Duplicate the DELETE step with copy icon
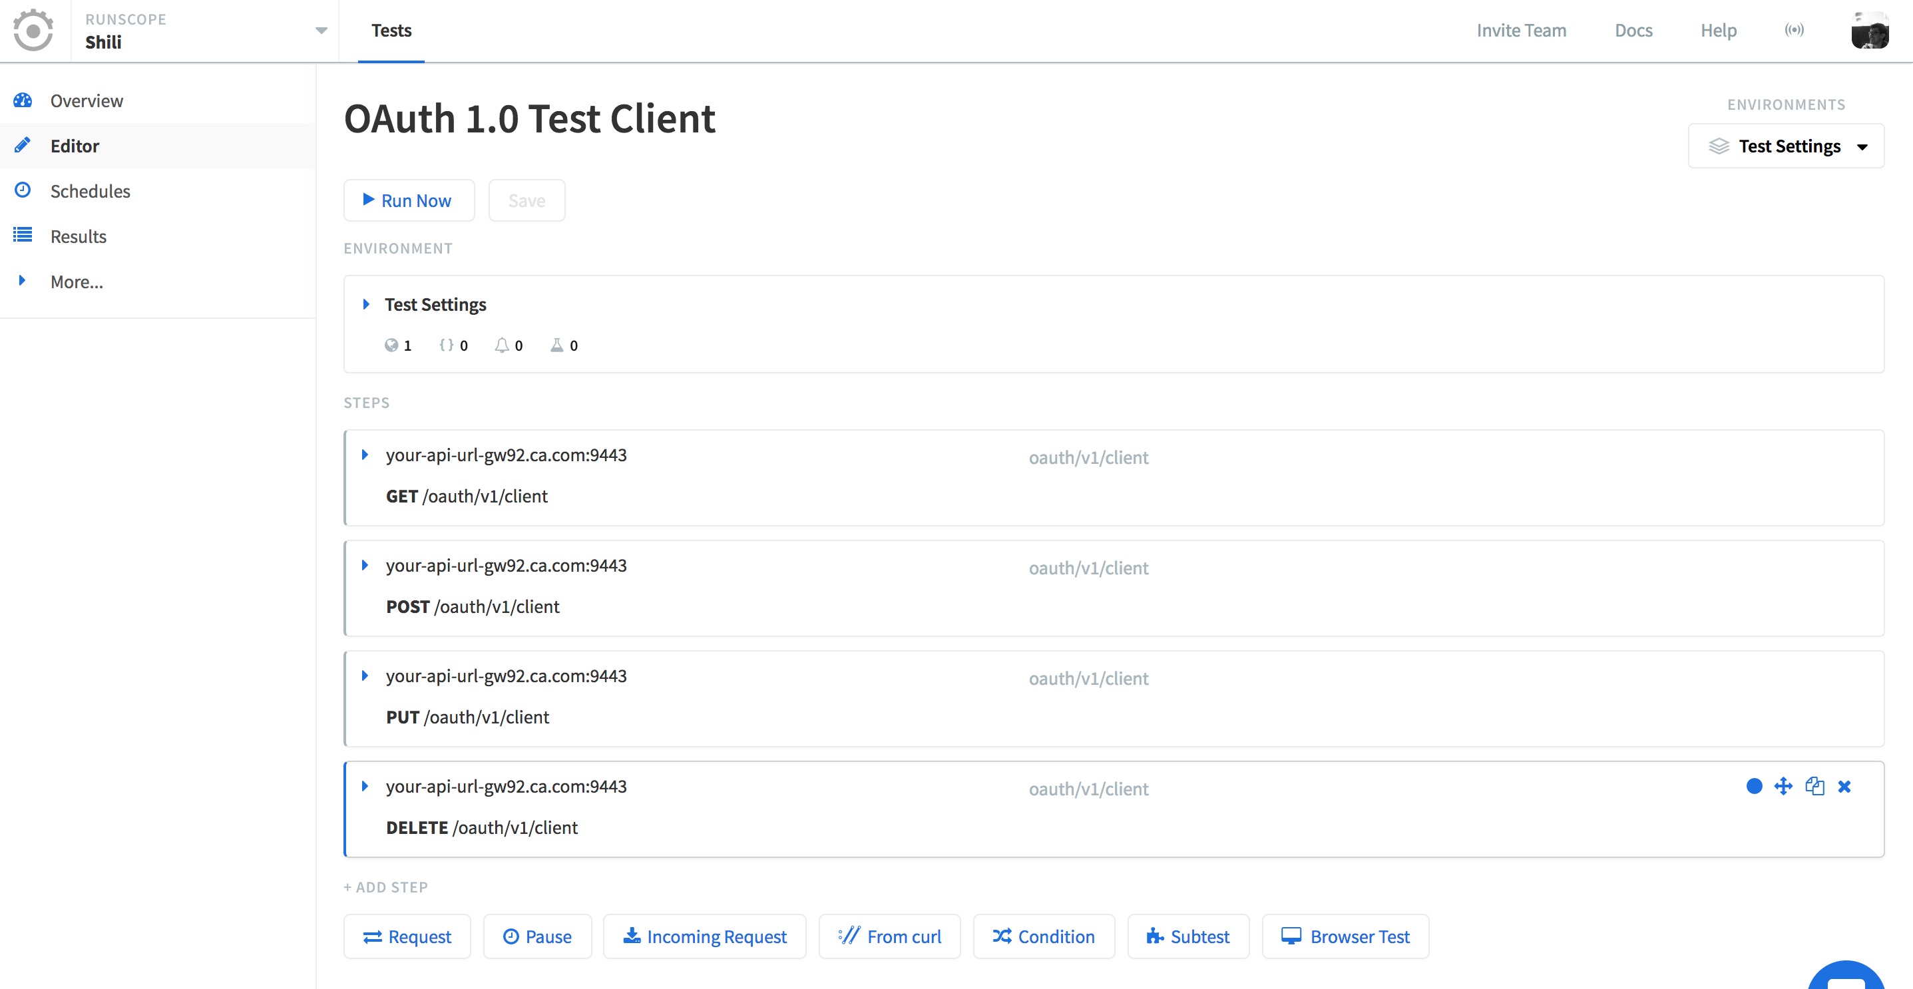The width and height of the screenshot is (1913, 989). pyautogui.click(x=1814, y=786)
